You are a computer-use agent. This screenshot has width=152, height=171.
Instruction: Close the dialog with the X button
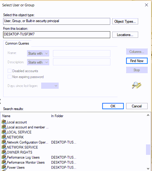[x=147, y=5]
